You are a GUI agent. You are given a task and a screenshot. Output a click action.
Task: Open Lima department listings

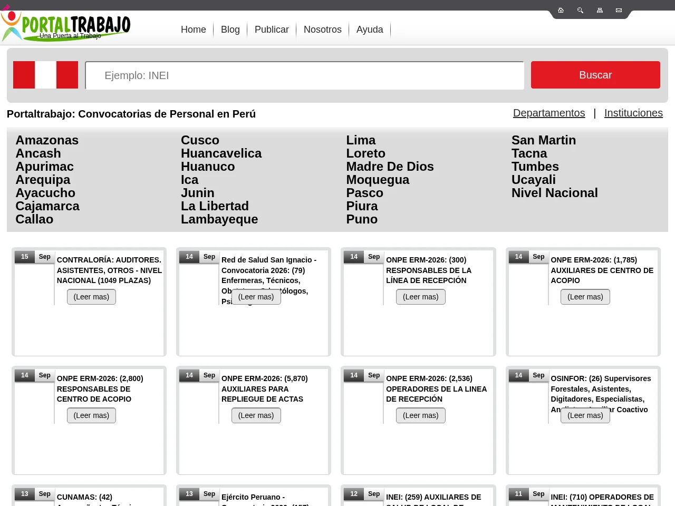tap(361, 140)
